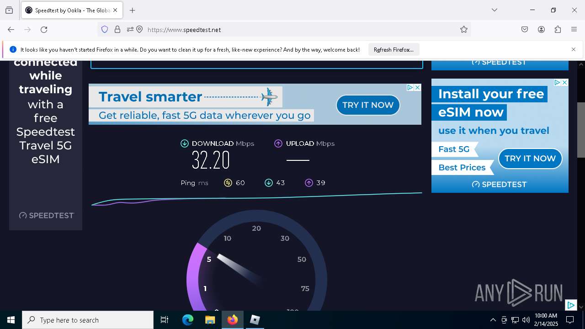Viewport: 585px width, 329px height.
Task: Open tracking protection shield icon
Action: (105, 30)
